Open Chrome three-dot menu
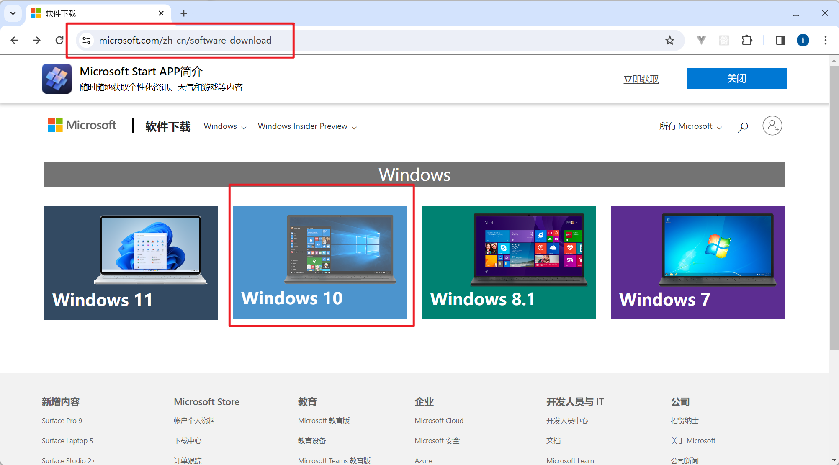This screenshot has height=465, width=839. [x=826, y=40]
